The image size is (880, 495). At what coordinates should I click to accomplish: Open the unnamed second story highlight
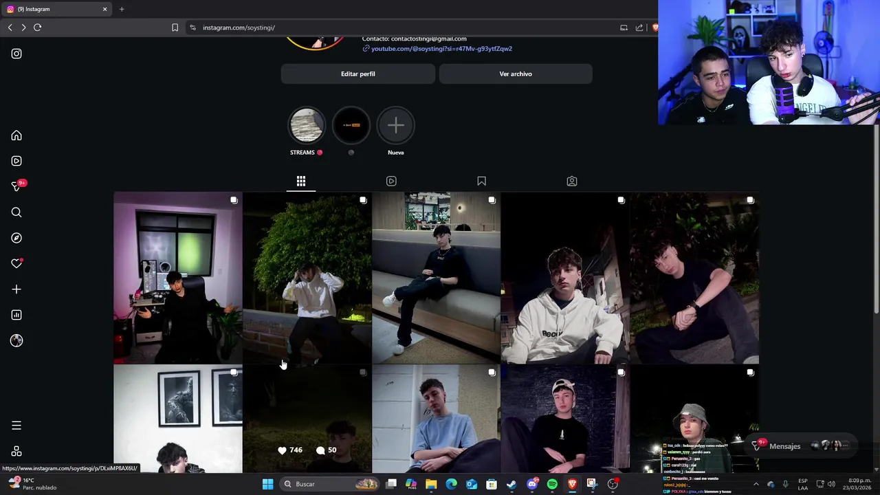point(351,126)
